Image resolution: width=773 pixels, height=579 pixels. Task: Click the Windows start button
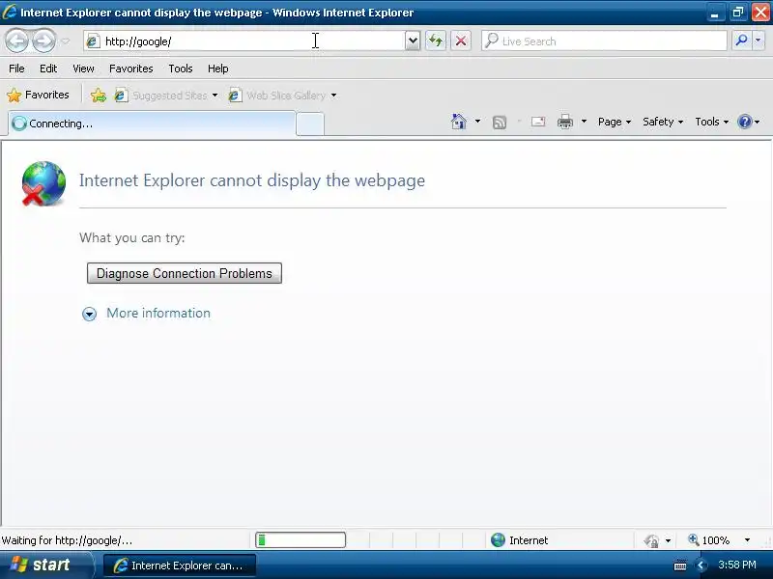46,565
